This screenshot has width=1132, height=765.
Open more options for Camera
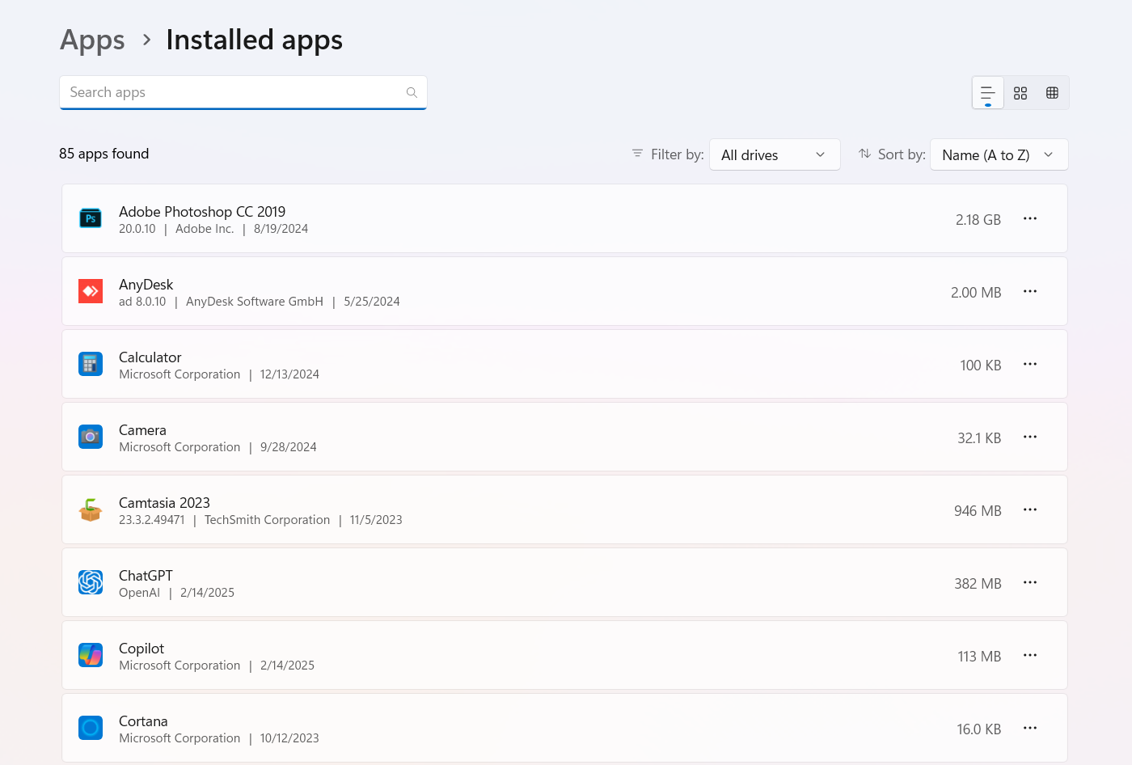(1030, 437)
